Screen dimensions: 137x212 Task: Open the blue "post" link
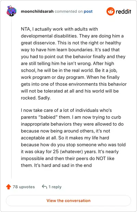(x=88, y=11)
